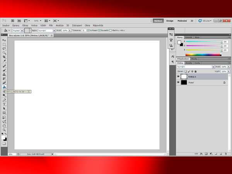Select the Pen tool

4,100
